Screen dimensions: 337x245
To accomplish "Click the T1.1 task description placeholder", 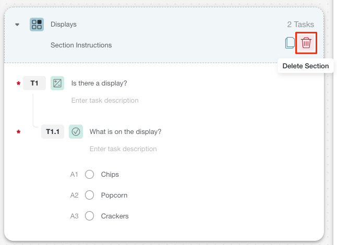I will point(123,149).
